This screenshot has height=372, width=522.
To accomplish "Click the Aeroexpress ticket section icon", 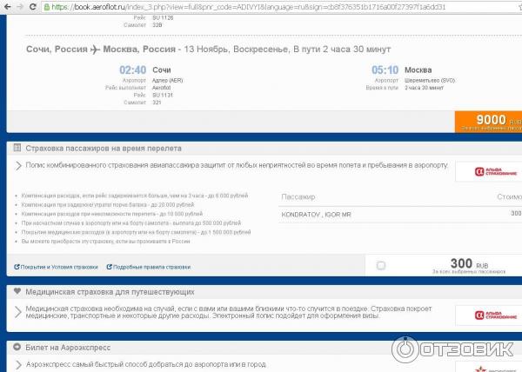I will 17,347.
